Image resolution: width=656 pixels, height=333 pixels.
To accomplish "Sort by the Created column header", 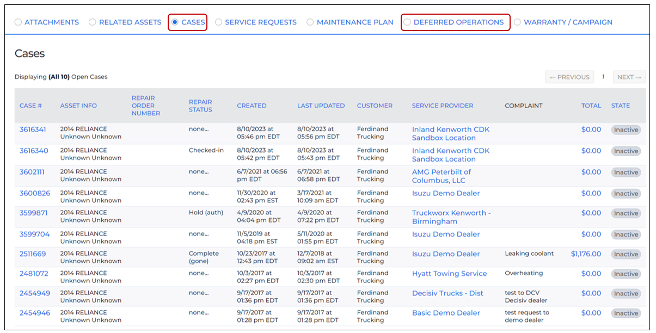I will [x=252, y=106].
